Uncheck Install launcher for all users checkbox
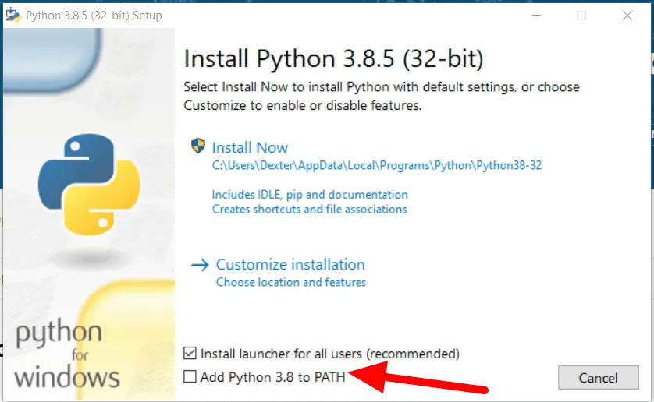654x402 pixels. click(x=190, y=354)
